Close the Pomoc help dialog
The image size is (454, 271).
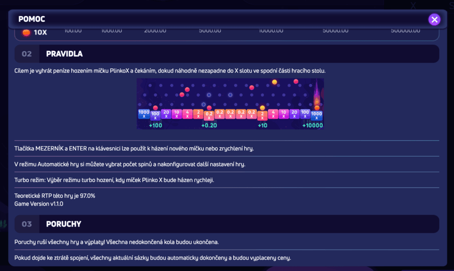click(434, 20)
